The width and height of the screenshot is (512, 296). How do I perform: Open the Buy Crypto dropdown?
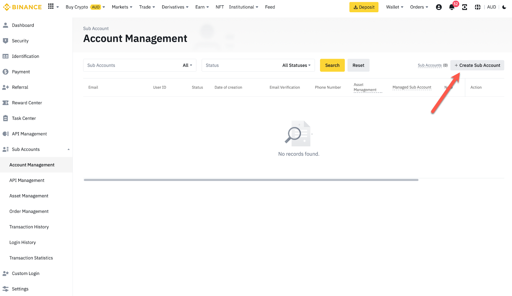(x=85, y=7)
